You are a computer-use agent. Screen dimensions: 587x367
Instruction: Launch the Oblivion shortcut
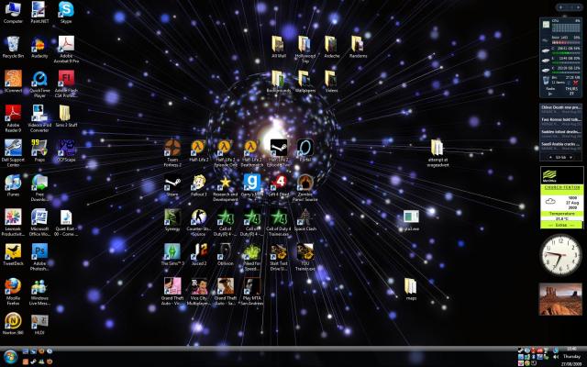click(226, 253)
